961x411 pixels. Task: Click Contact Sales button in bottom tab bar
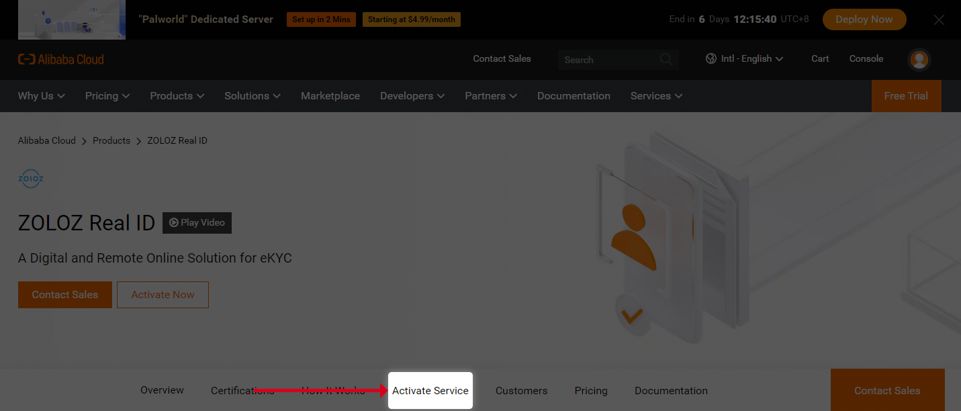887,390
